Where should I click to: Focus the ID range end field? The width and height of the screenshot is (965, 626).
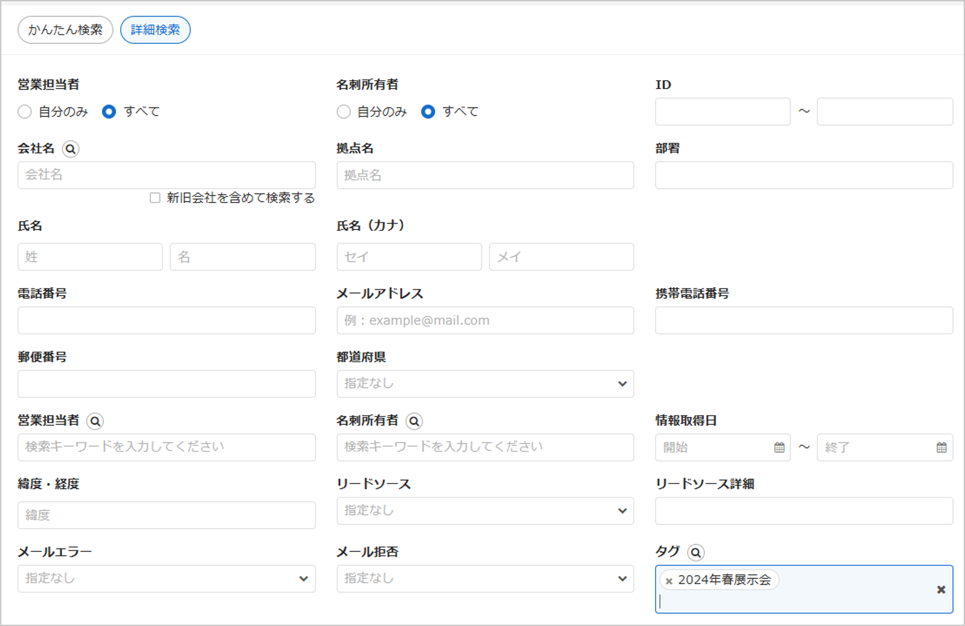pyautogui.click(x=885, y=112)
